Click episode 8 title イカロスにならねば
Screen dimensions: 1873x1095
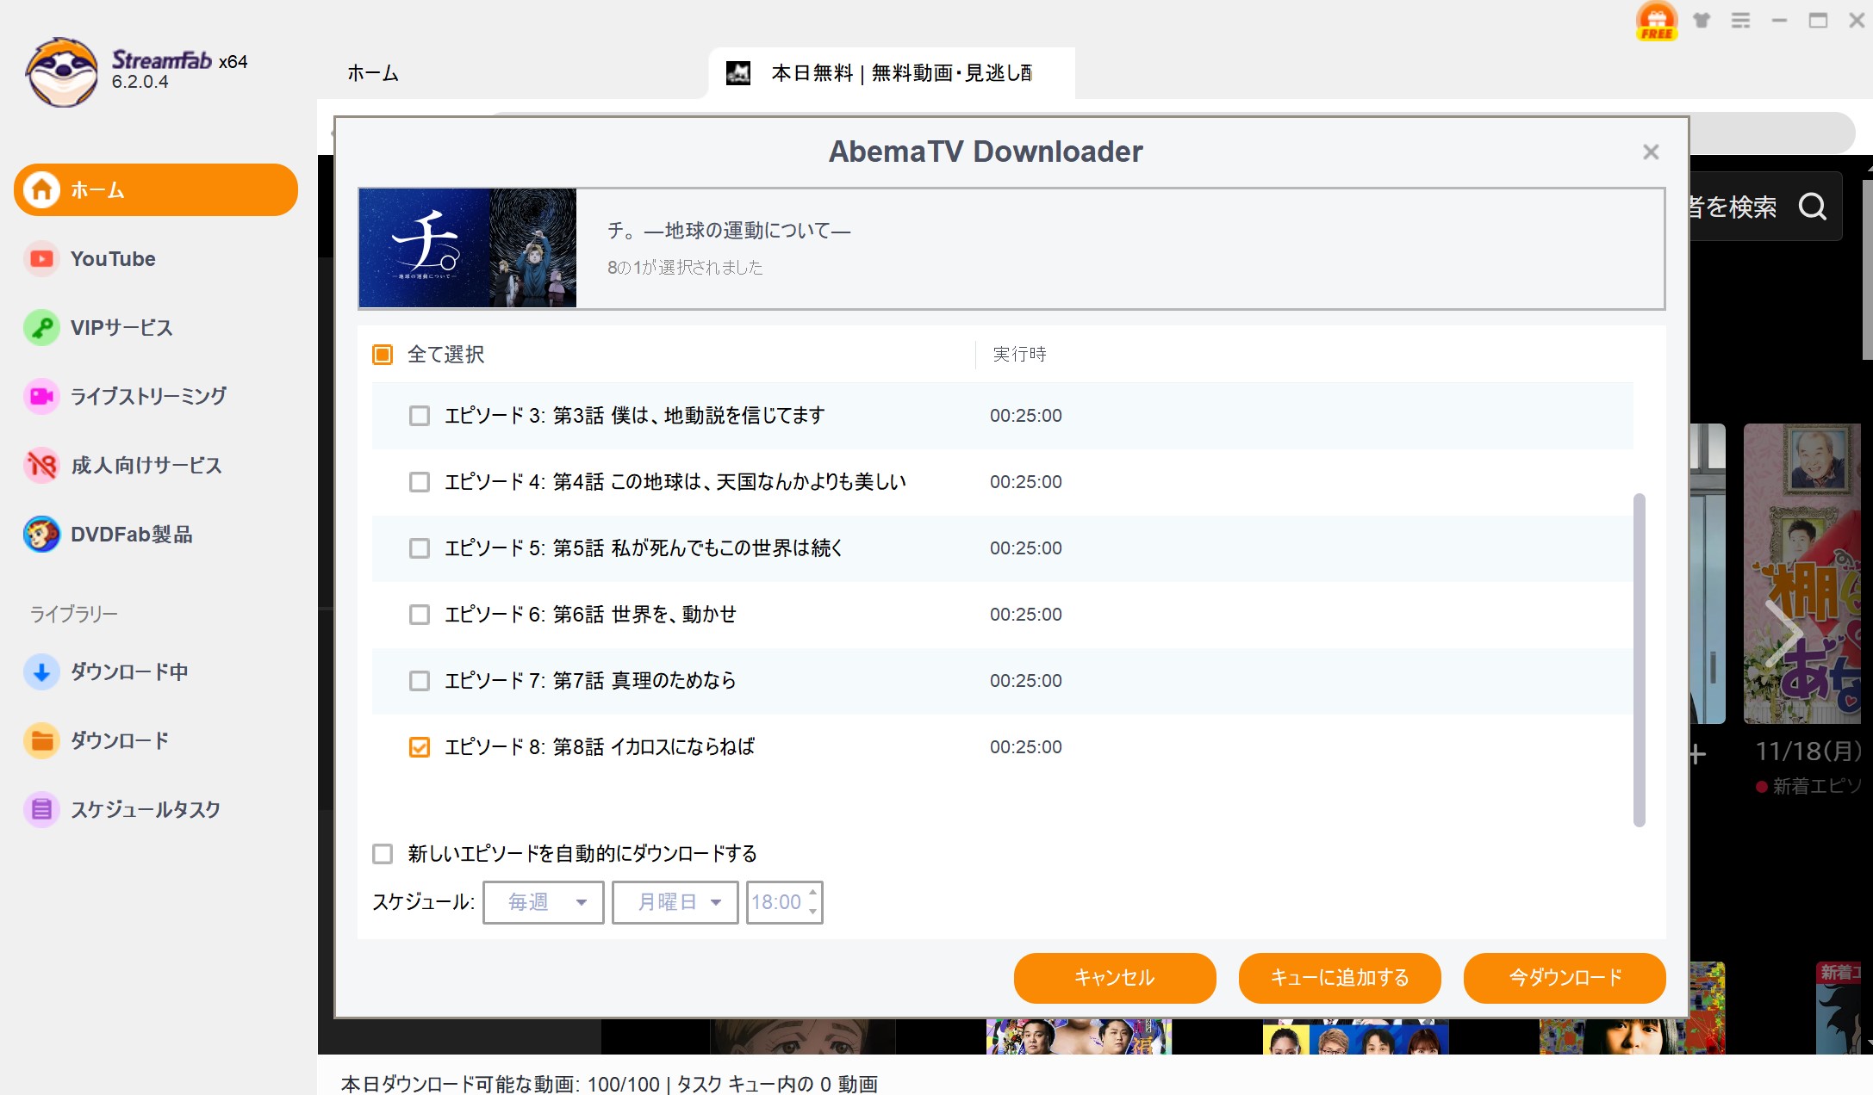click(682, 747)
